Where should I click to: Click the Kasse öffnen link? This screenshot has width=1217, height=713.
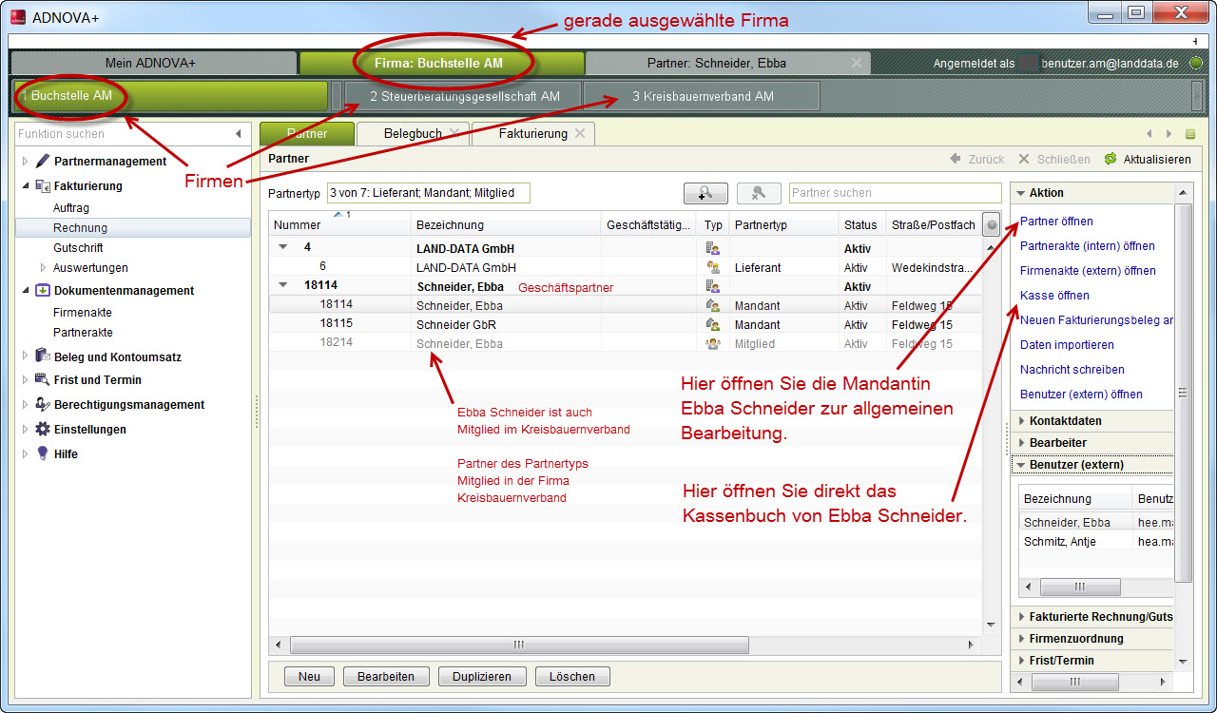(x=1054, y=296)
